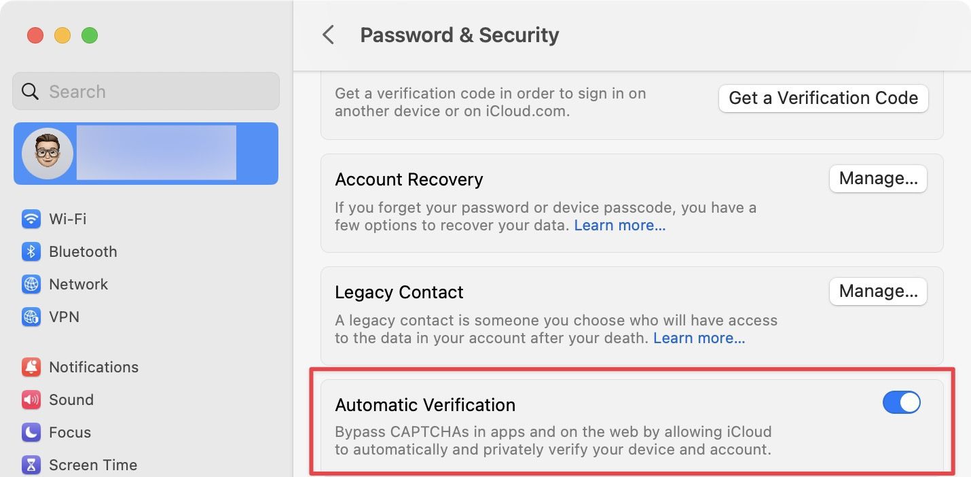
Task: Focus the Search field in sidebar
Action: (x=156, y=92)
